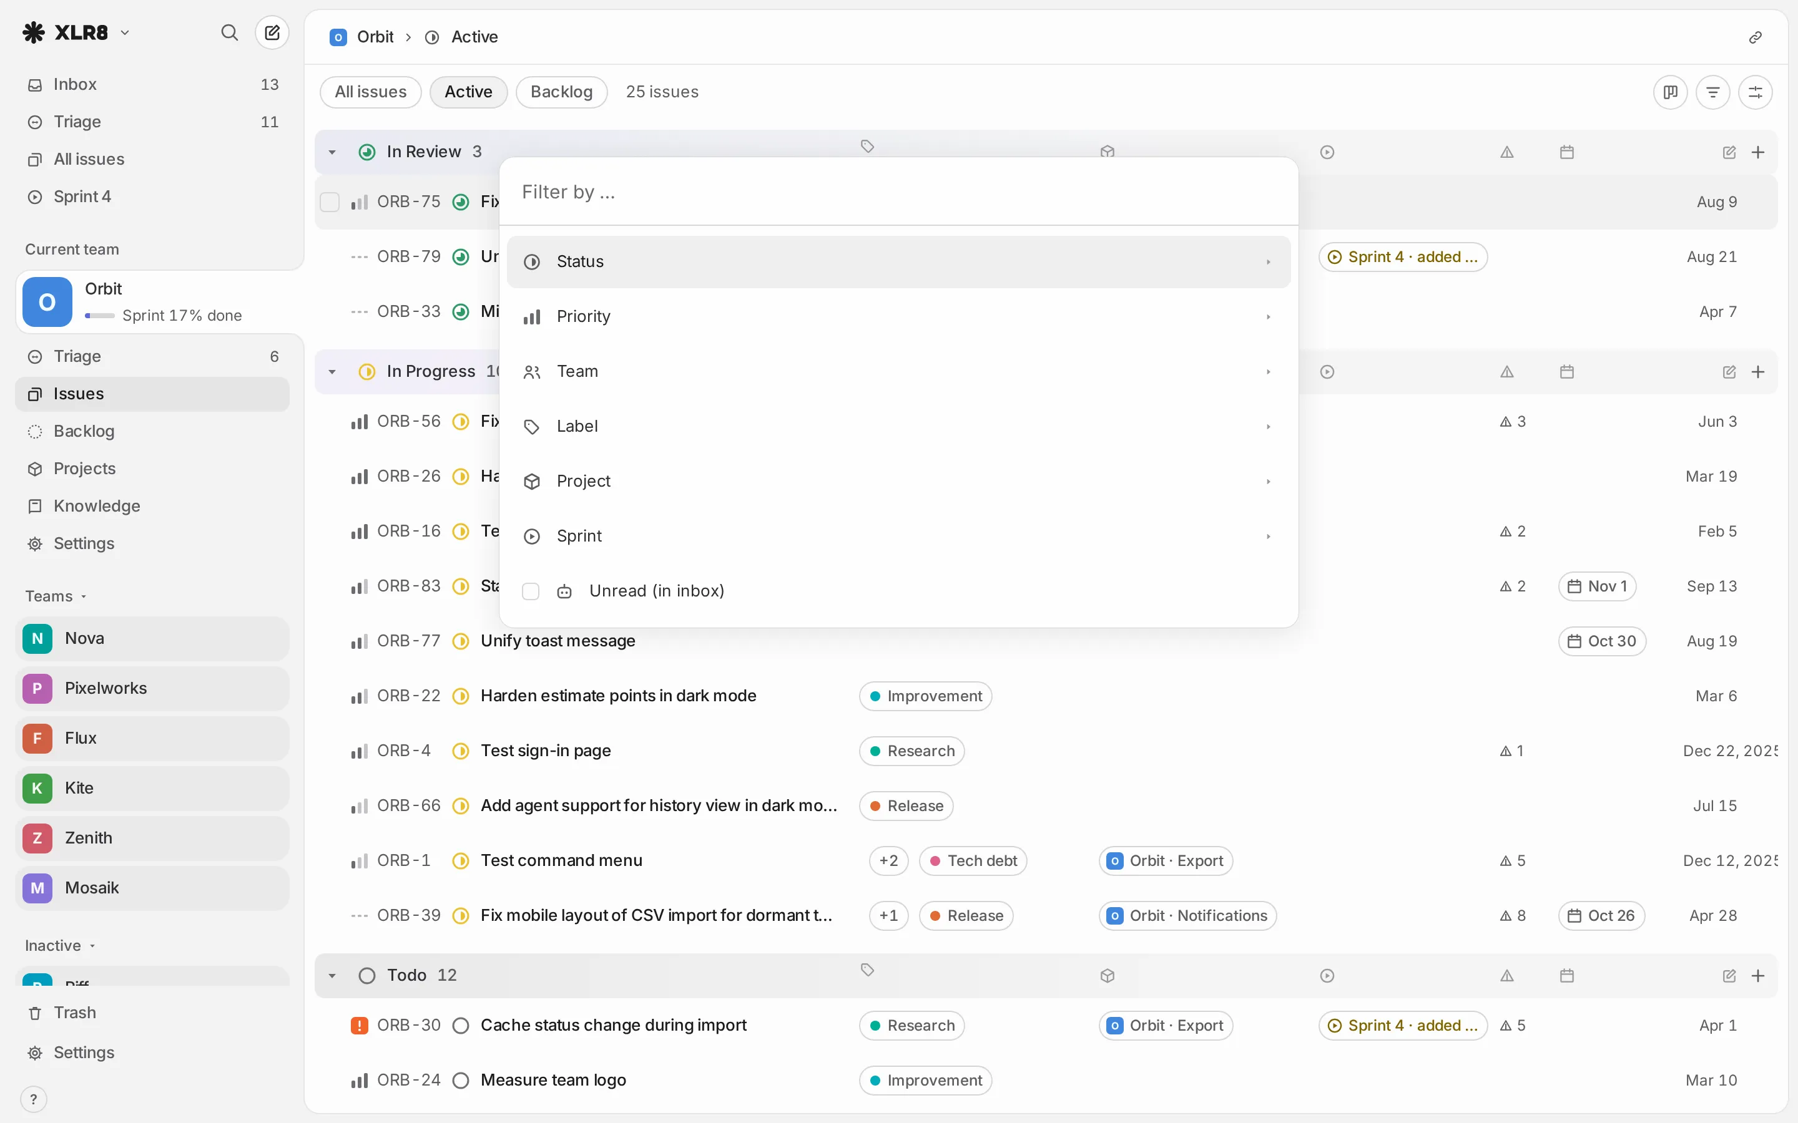The width and height of the screenshot is (1798, 1123).
Task: Open the XLR8 workspace dropdown
Action: click(77, 32)
